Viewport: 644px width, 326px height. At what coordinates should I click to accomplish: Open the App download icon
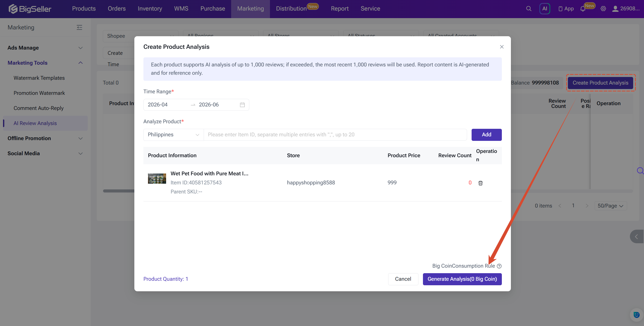[566, 9]
